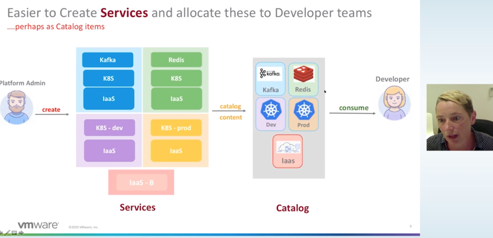Select the yellow K8S - prod block
493x238 pixels.
pyautogui.click(x=176, y=128)
